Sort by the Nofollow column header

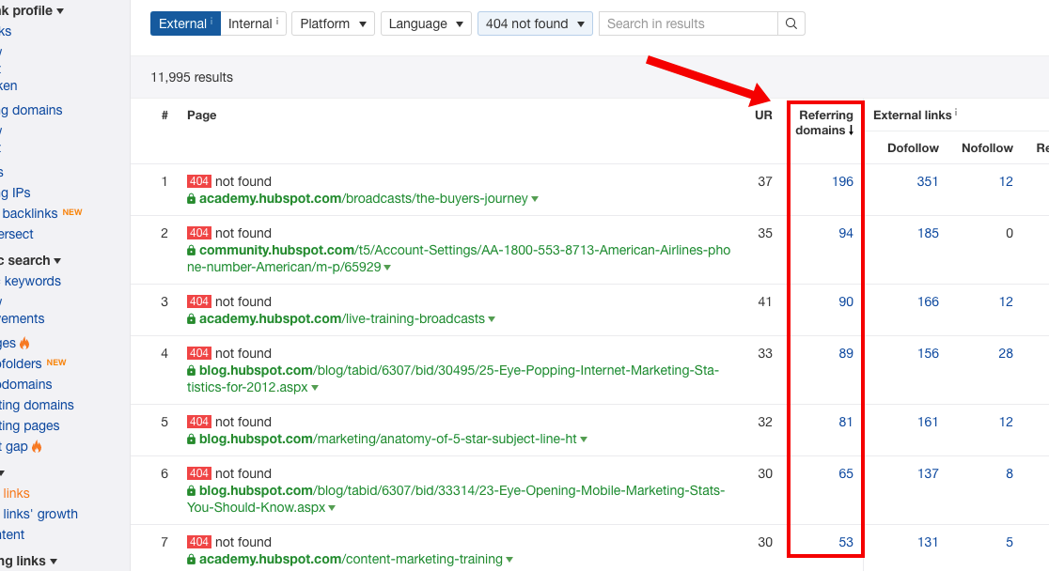tap(987, 147)
